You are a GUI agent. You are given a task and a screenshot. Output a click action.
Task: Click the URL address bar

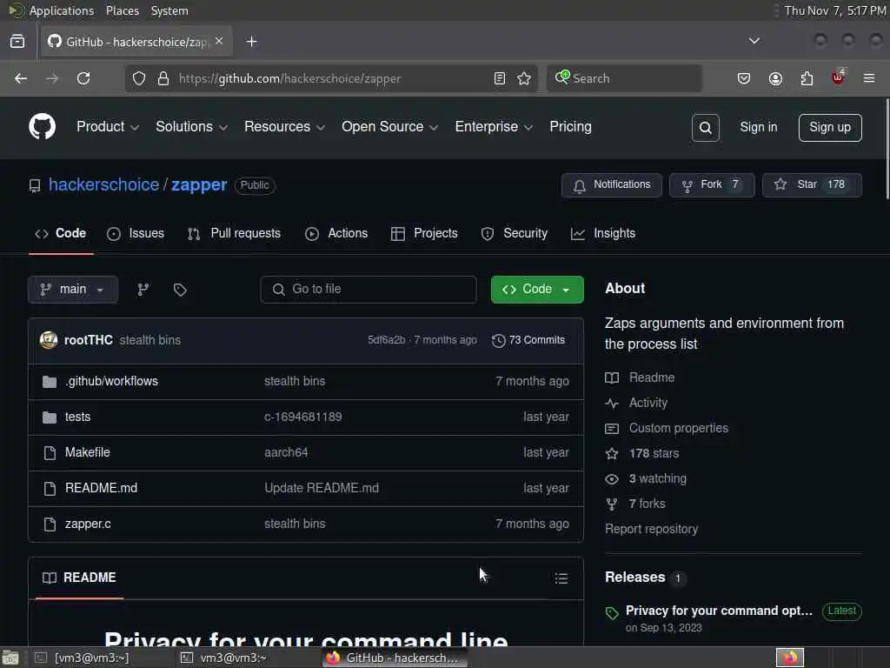(331, 78)
